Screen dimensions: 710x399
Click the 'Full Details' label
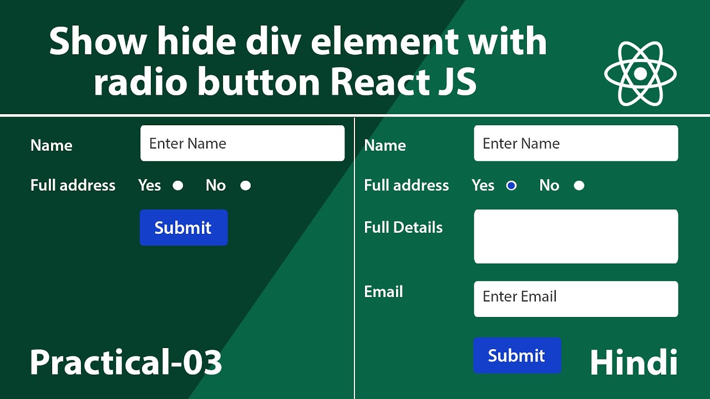tap(403, 228)
